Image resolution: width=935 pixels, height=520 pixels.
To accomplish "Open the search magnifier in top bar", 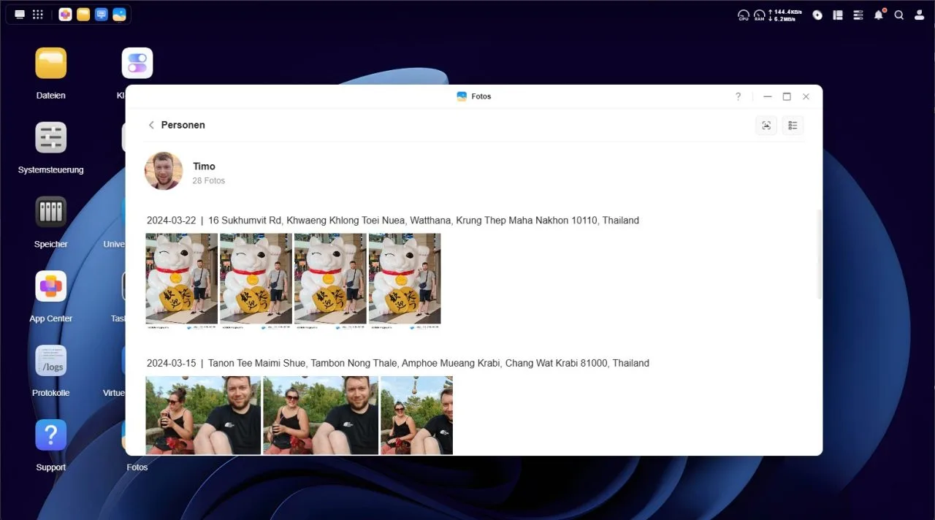I will pyautogui.click(x=899, y=15).
